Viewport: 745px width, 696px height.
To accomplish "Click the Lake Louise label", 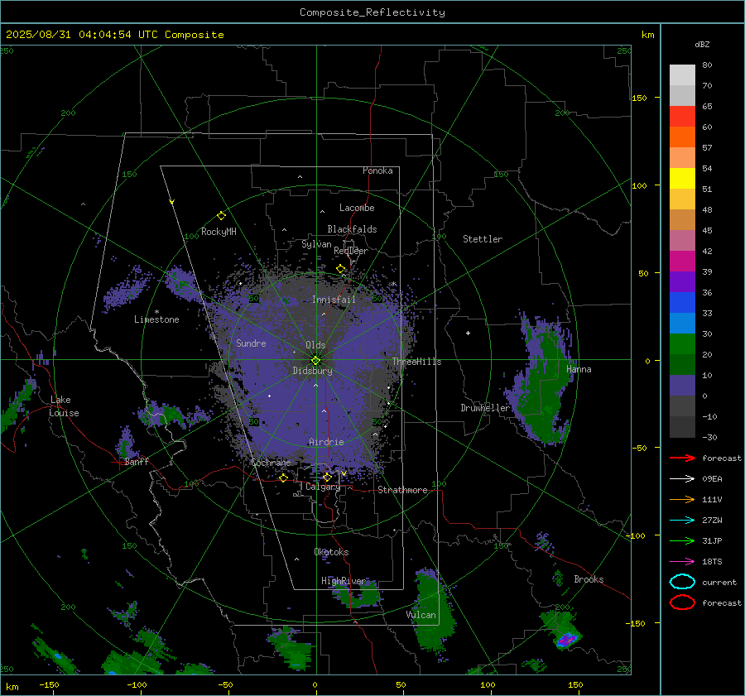I will coord(65,406).
